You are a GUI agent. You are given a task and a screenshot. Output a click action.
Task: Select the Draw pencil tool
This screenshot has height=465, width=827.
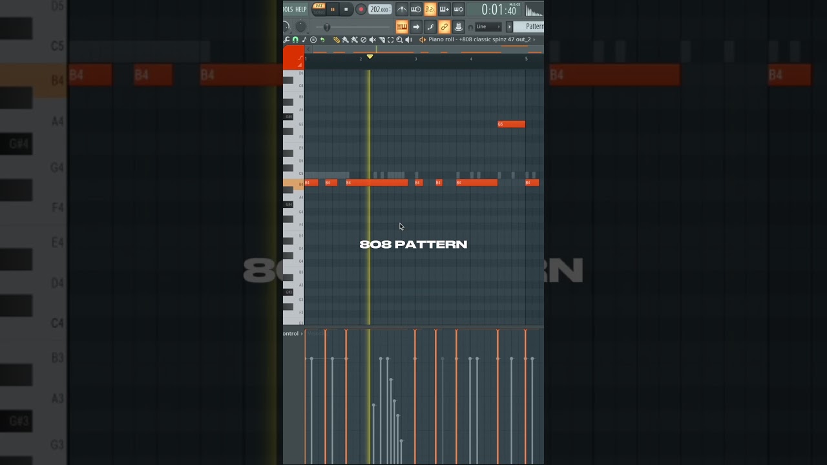point(337,39)
